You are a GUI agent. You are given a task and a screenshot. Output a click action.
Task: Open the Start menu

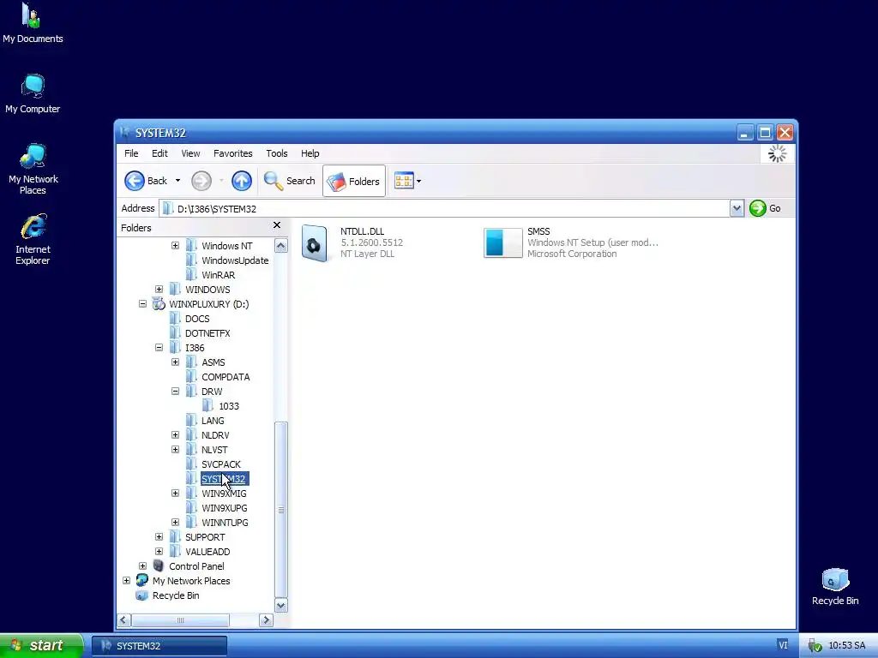pos(41,645)
